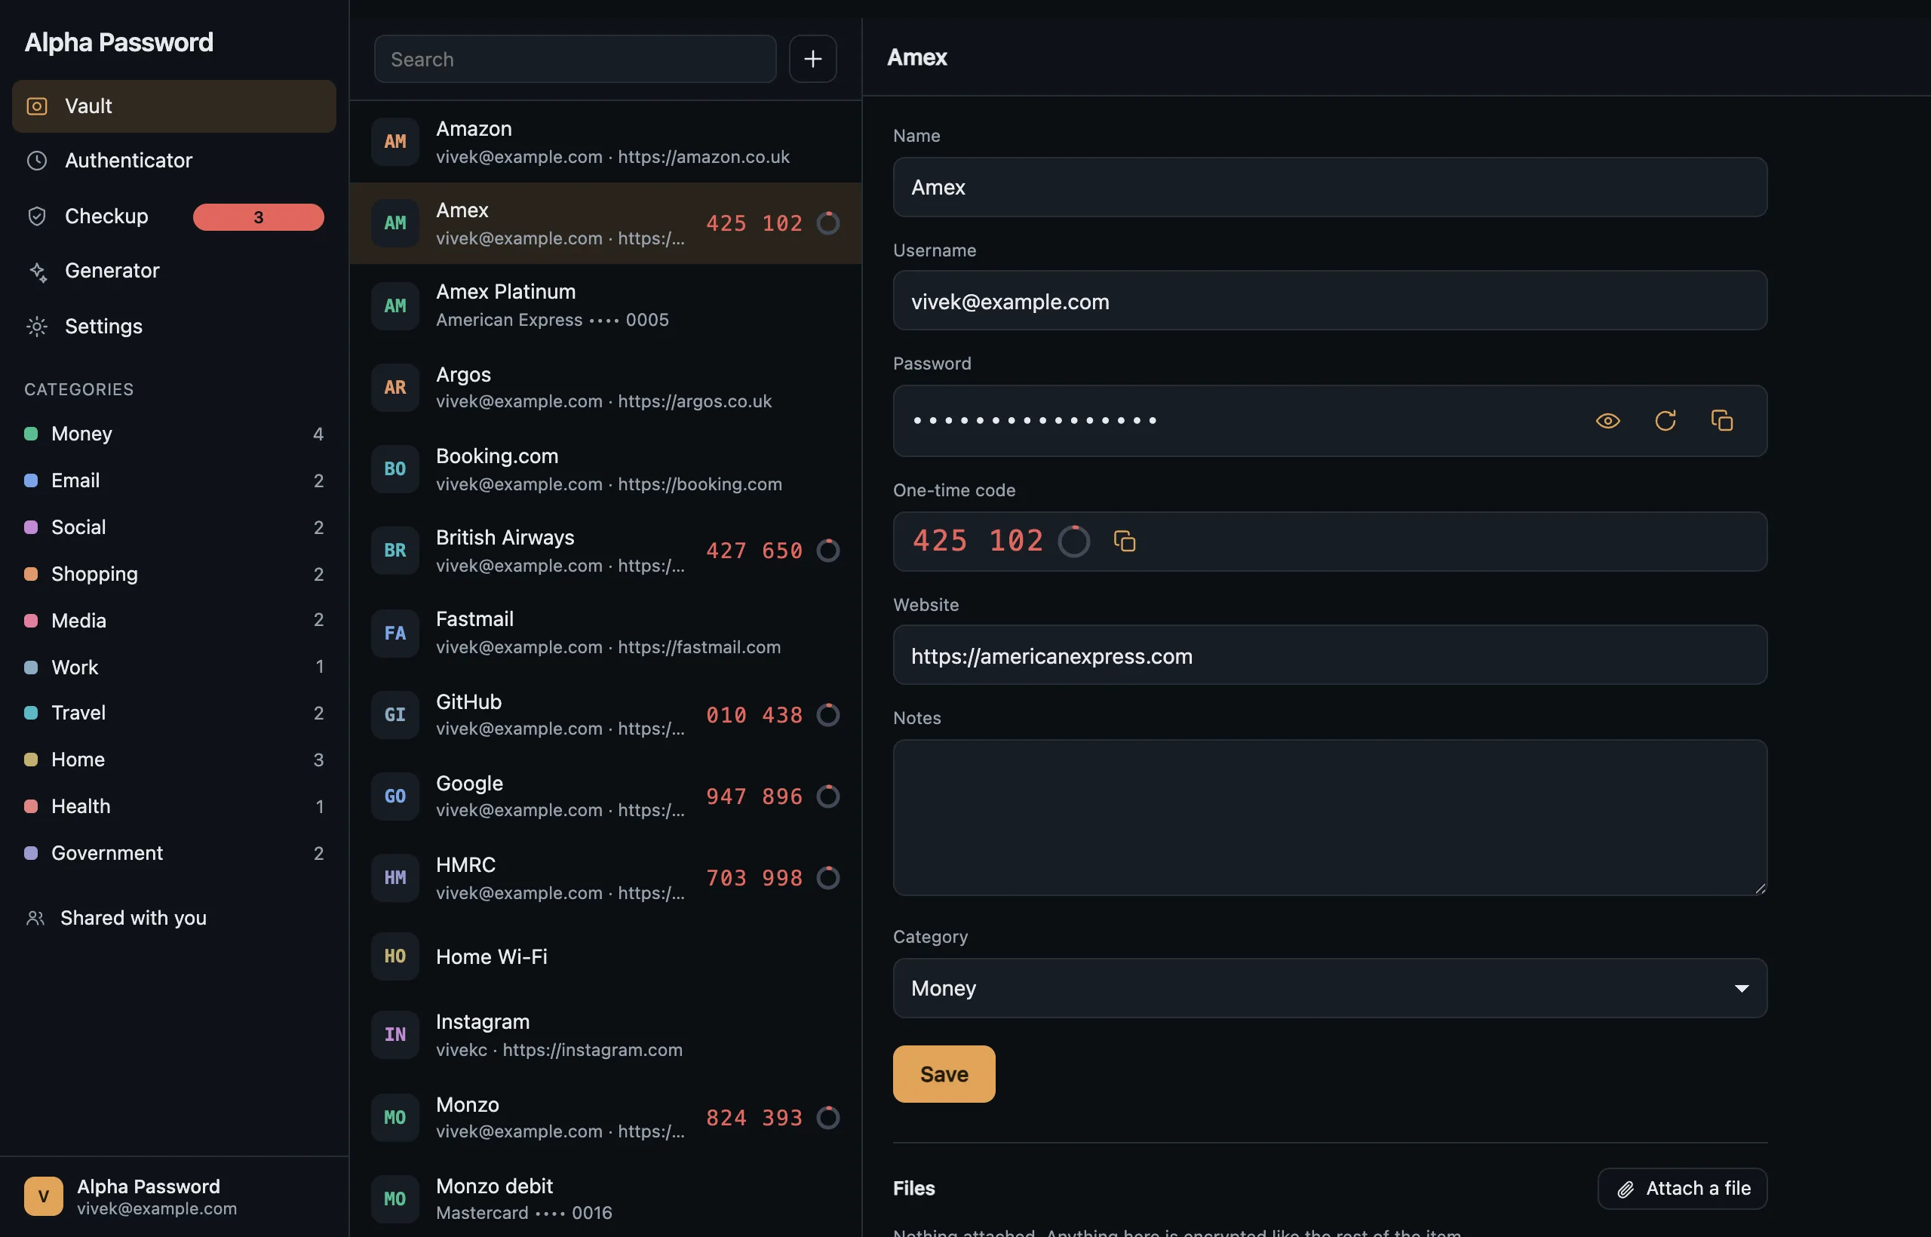Click the Name field containing Amex
Screen dimensions: 1931x1237
pyautogui.click(x=1329, y=187)
